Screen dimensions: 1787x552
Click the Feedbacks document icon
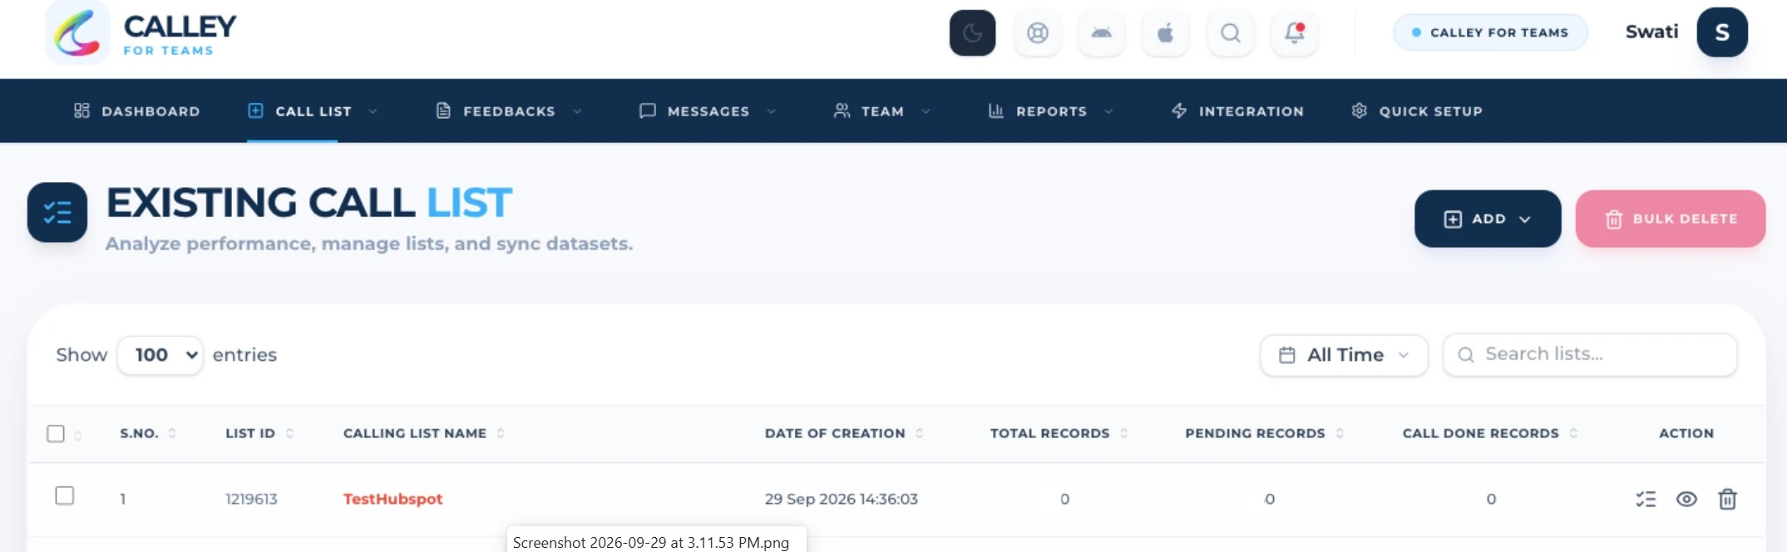(444, 111)
